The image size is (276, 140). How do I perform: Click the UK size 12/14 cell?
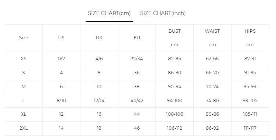click(x=99, y=101)
